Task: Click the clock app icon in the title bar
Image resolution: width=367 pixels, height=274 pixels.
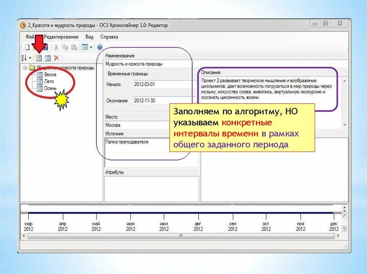Action: [23, 25]
